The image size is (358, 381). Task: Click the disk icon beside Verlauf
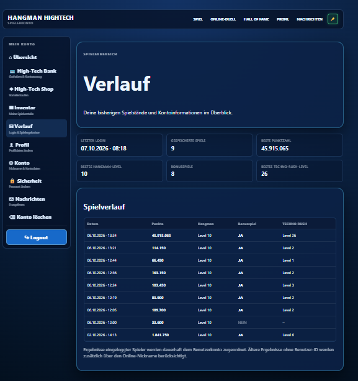point(11,126)
